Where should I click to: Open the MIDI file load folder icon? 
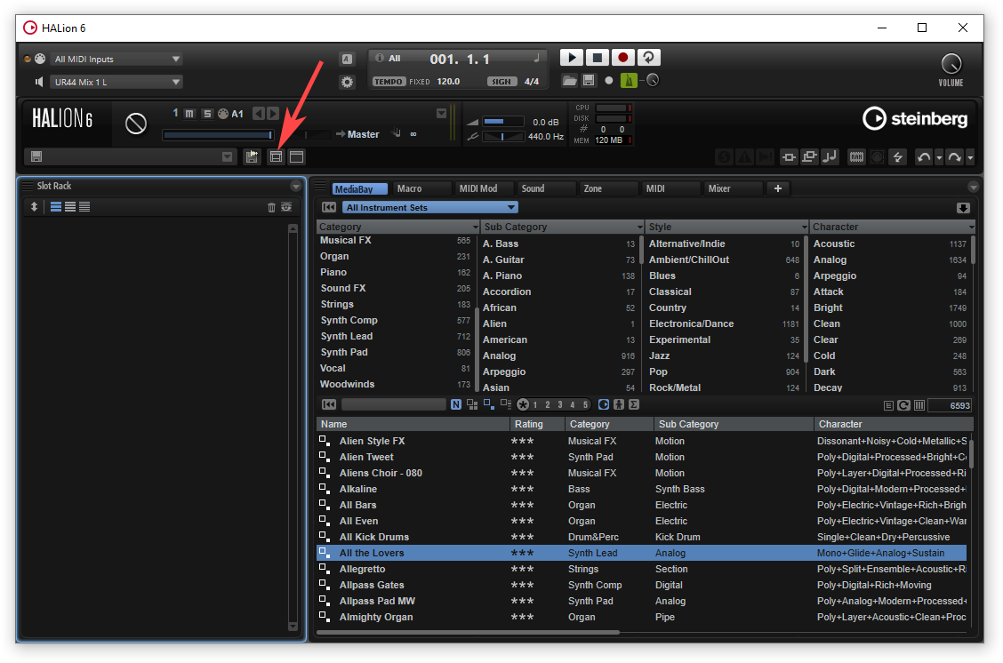pyautogui.click(x=569, y=81)
